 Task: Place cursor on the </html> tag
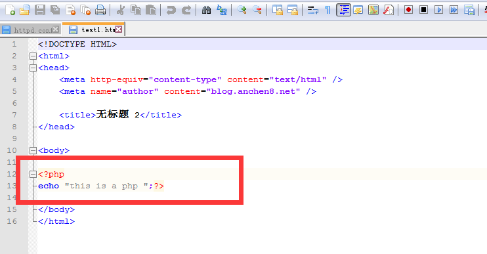[56, 221]
